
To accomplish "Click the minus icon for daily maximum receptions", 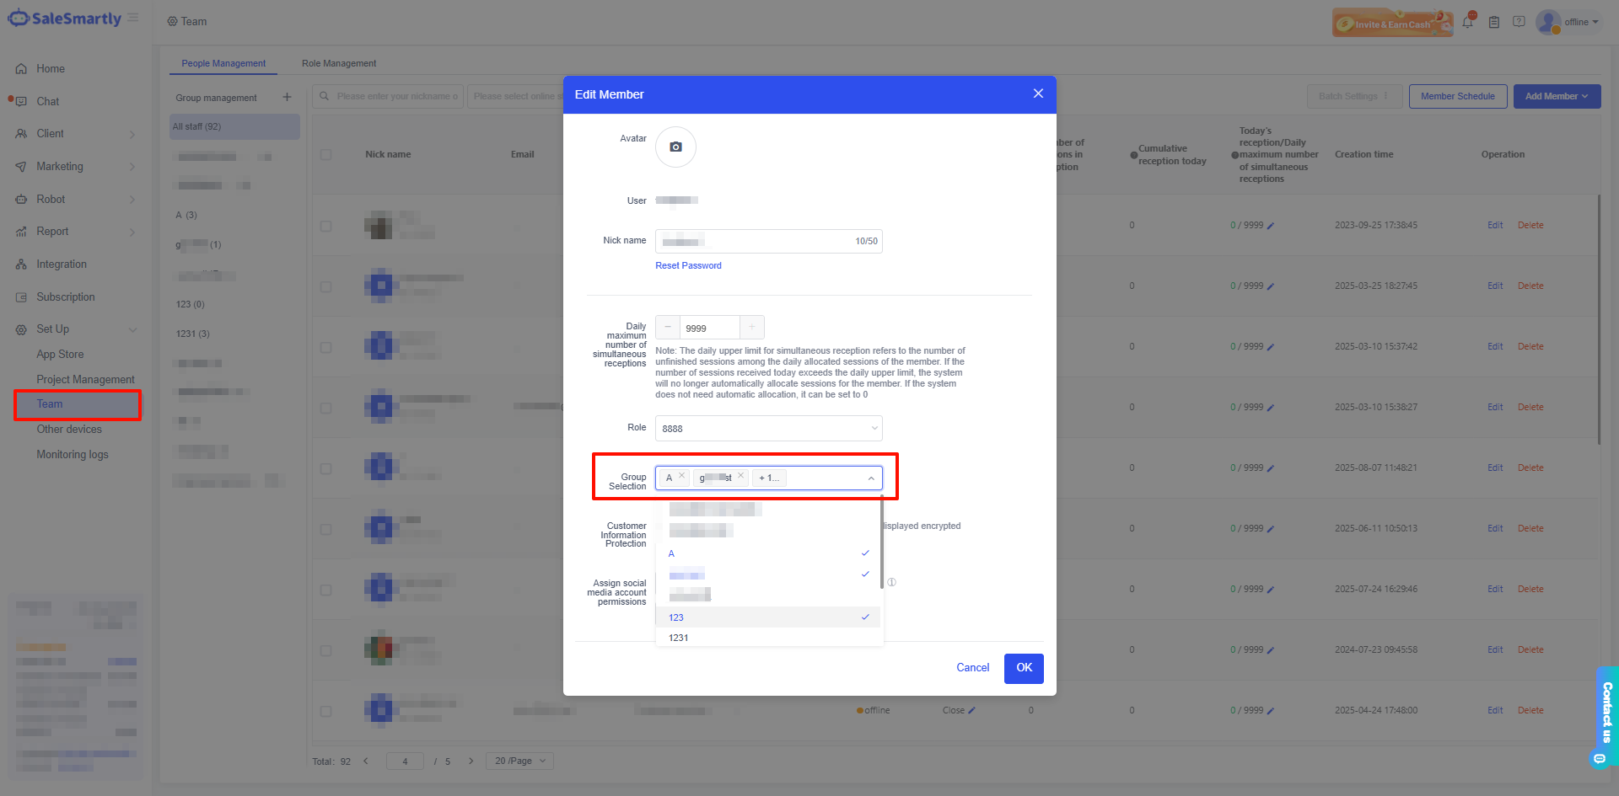I will click(668, 328).
